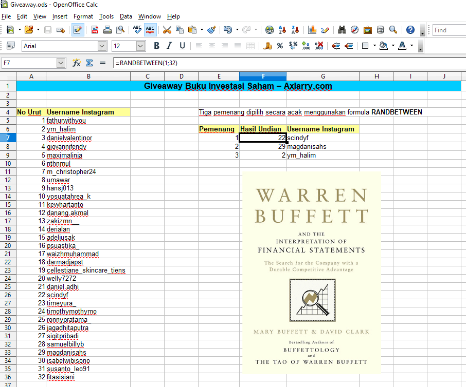
Task: Open the New document type arrow
Action: pyautogui.click(x=20, y=30)
